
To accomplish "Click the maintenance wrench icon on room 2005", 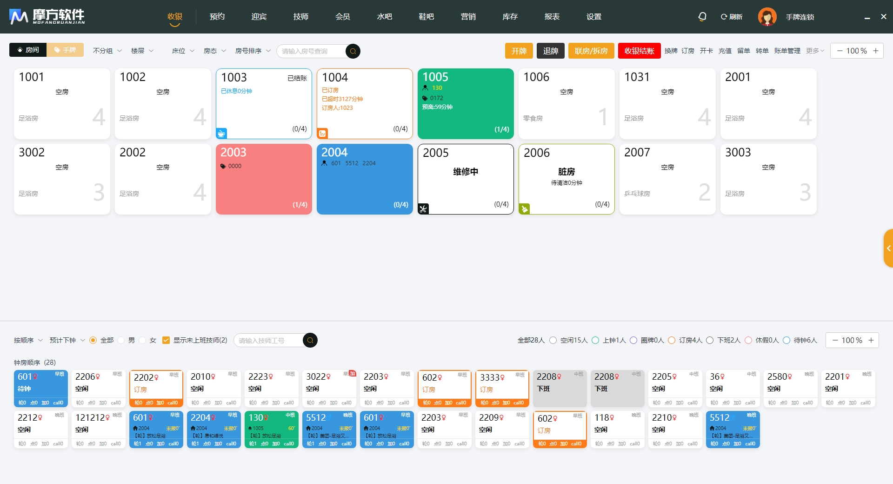I will coord(423,209).
